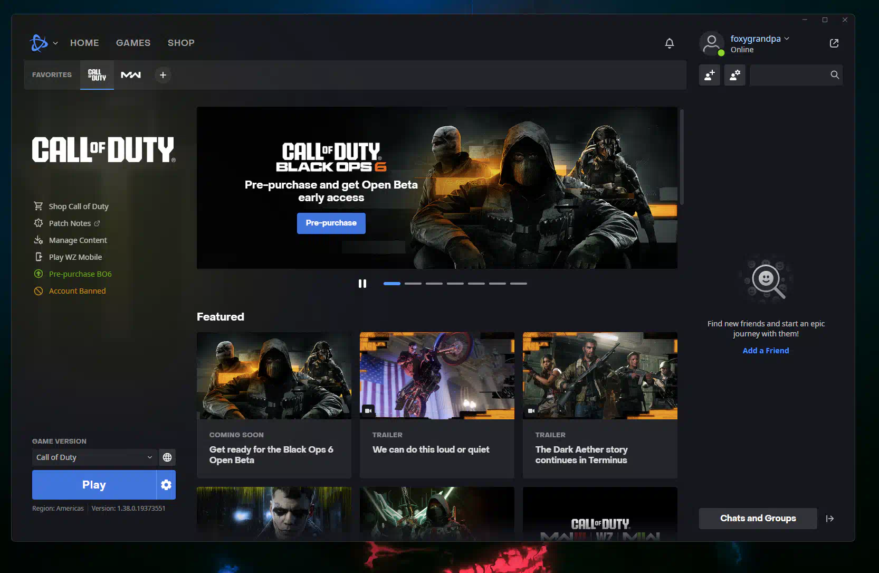Viewport: 879px width, 573px height.
Task: Jump to the third carousel slide indicator
Action: (x=434, y=284)
